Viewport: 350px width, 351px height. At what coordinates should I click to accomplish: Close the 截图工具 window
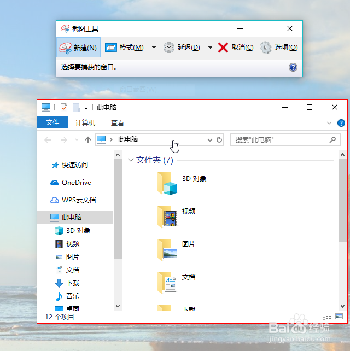pyautogui.click(x=290, y=28)
